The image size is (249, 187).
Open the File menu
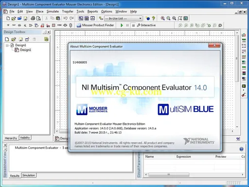(x=12, y=12)
